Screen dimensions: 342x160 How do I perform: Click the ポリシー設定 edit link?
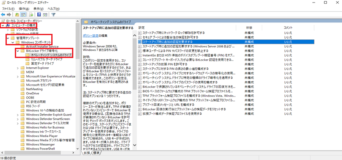pos(91,35)
